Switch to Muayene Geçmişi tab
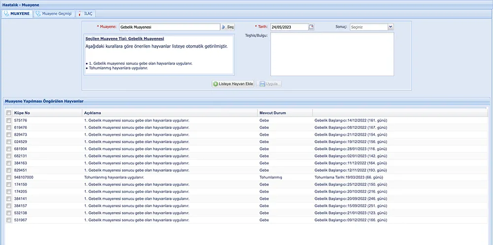This screenshot has width=493, height=245. 58,14
